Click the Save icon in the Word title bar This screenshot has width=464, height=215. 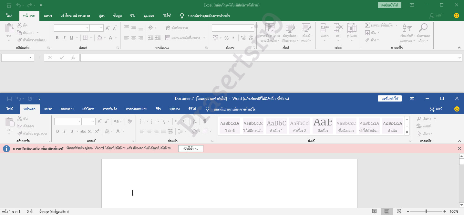pyautogui.click(x=9, y=98)
